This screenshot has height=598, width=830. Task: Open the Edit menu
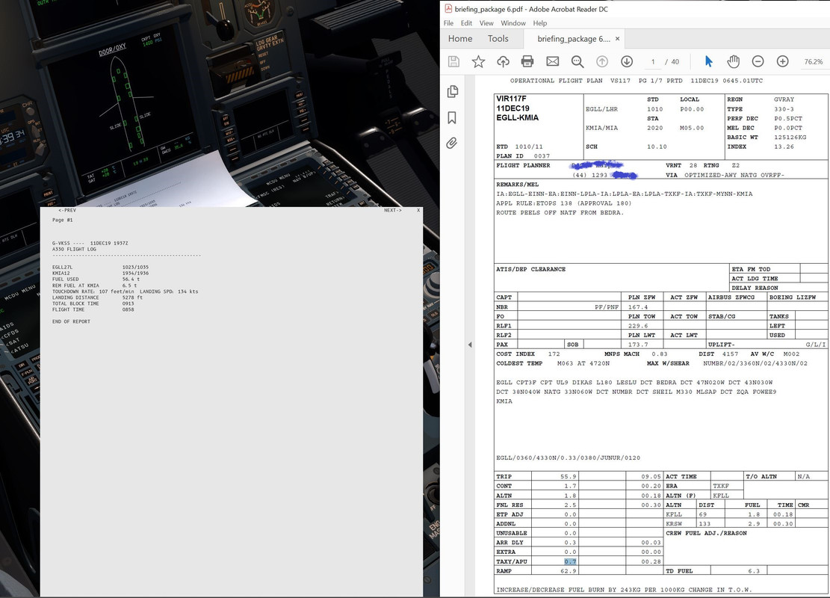click(x=466, y=23)
